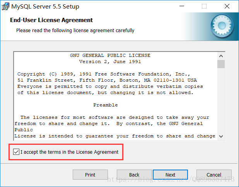Click the 'MySQL Server 5.5 Setup' title bar text
Image resolution: width=239 pixels, height=187 pixels.
click(x=45, y=7)
